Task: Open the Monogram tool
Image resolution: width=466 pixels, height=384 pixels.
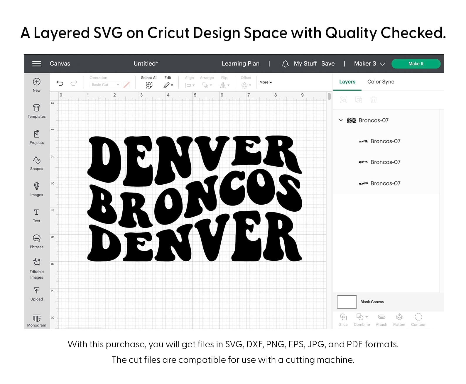Action: tap(37, 318)
